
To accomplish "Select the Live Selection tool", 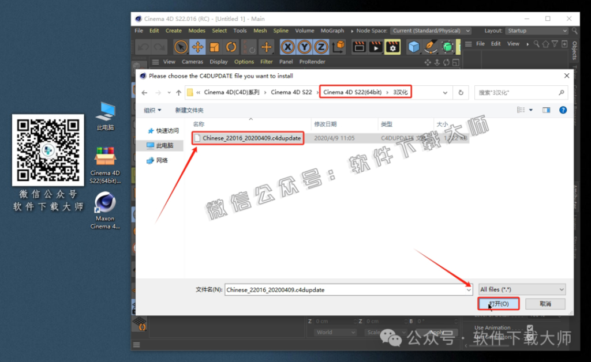I will 181,46.
